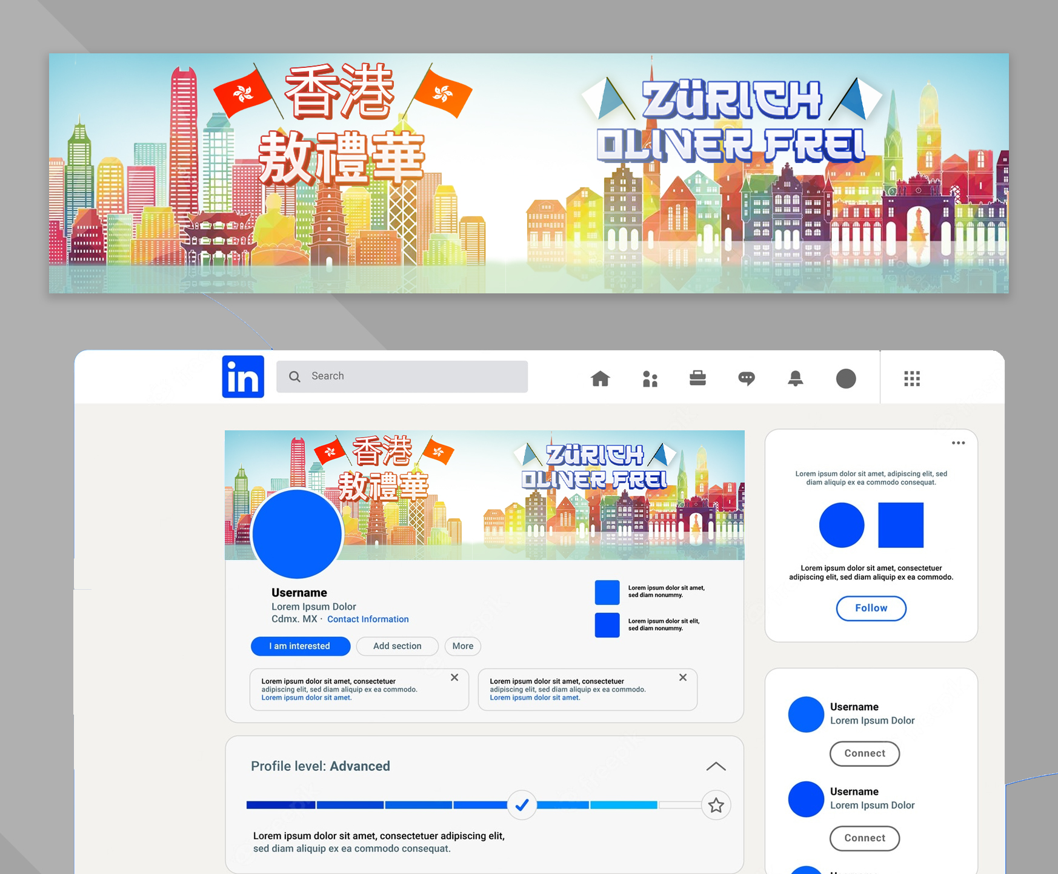Dismiss the left notification card
The height and width of the screenshot is (874, 1058).
(454, 678)
